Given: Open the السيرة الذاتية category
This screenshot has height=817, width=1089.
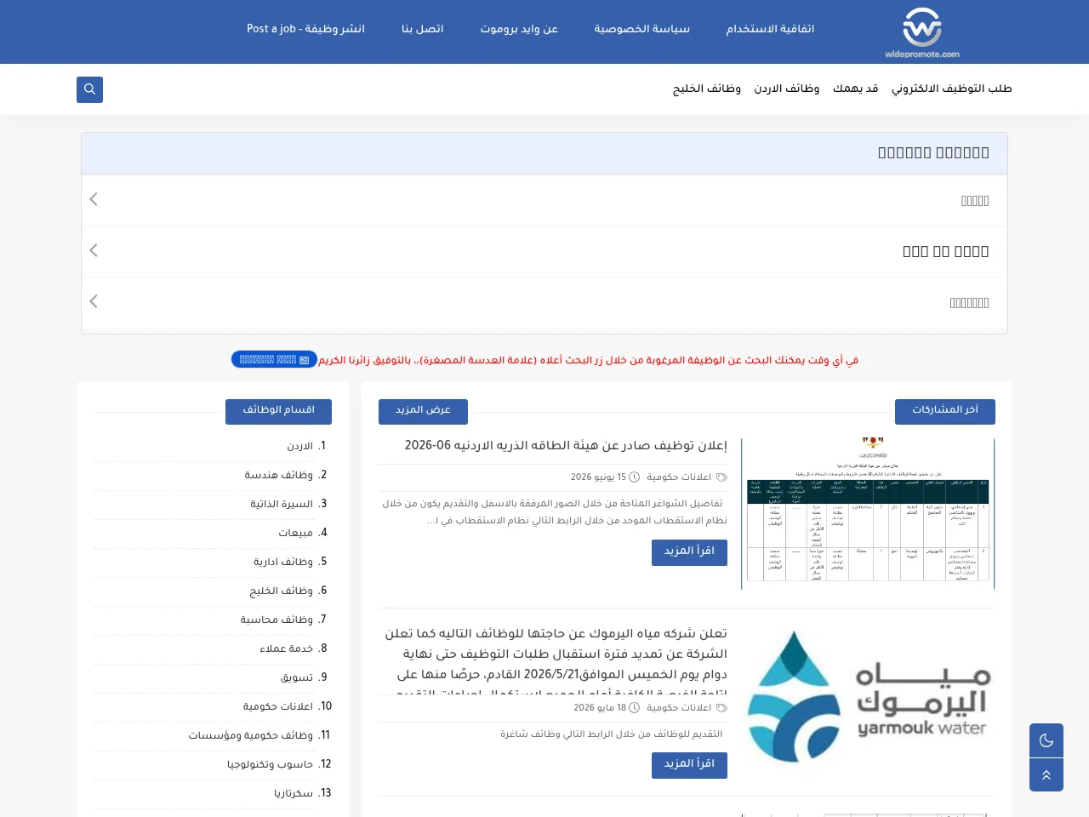Looking at the screenshot, I should 282,505.
